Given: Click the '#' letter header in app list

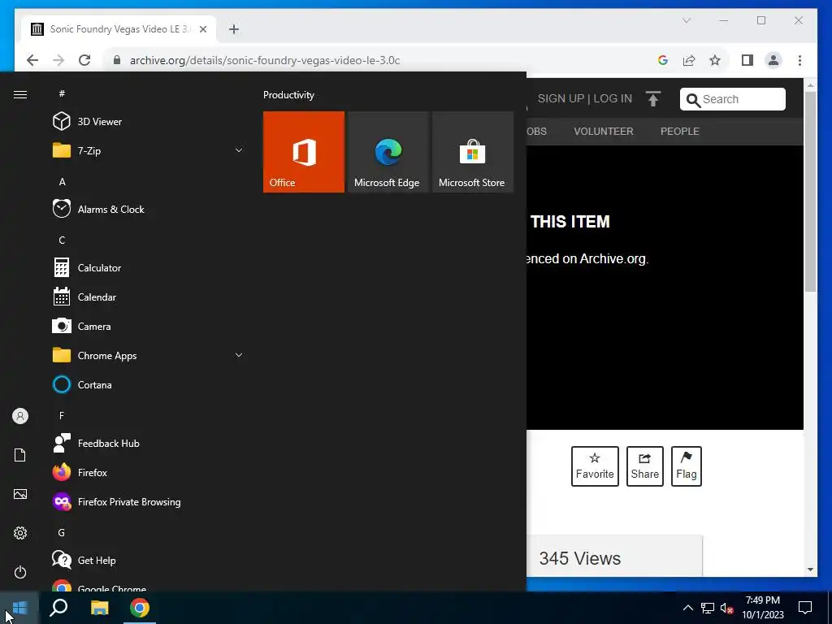Looking at the screenshot, I should point(62,93).
